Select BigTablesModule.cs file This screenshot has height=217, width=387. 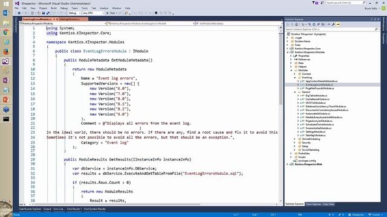coord(316,96)
